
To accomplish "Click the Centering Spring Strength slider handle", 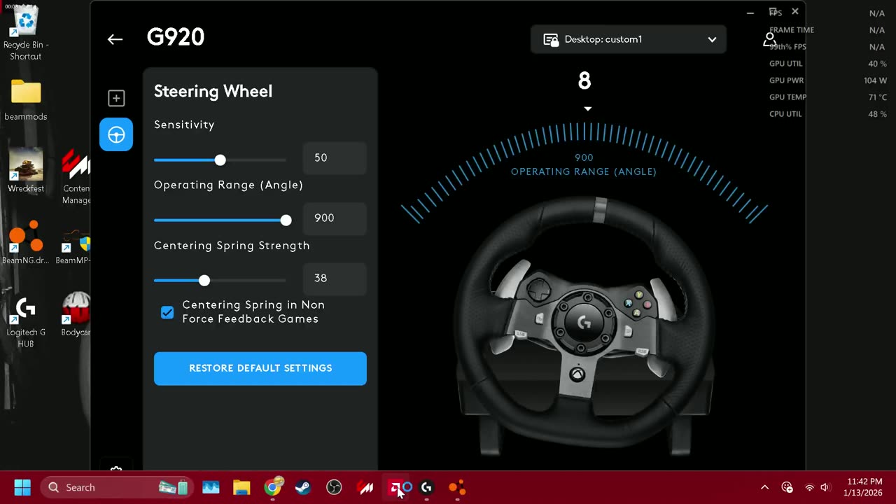I will point(204,281).
